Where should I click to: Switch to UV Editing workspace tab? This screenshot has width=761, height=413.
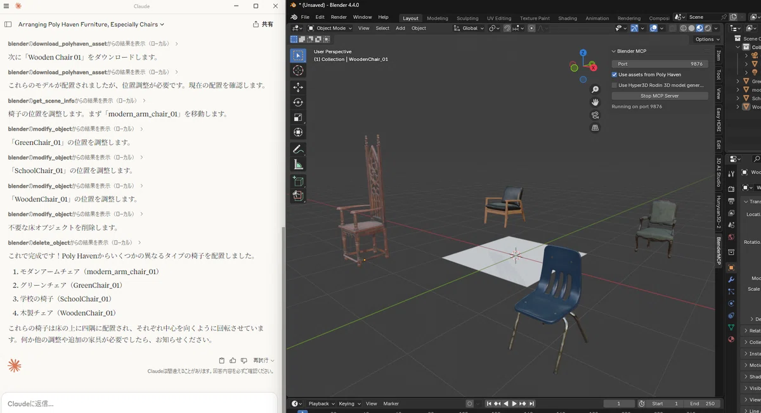pos(498,18)
